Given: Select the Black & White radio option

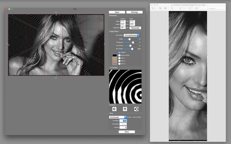Looking at the screenshot, I should (x=119, y=55).
